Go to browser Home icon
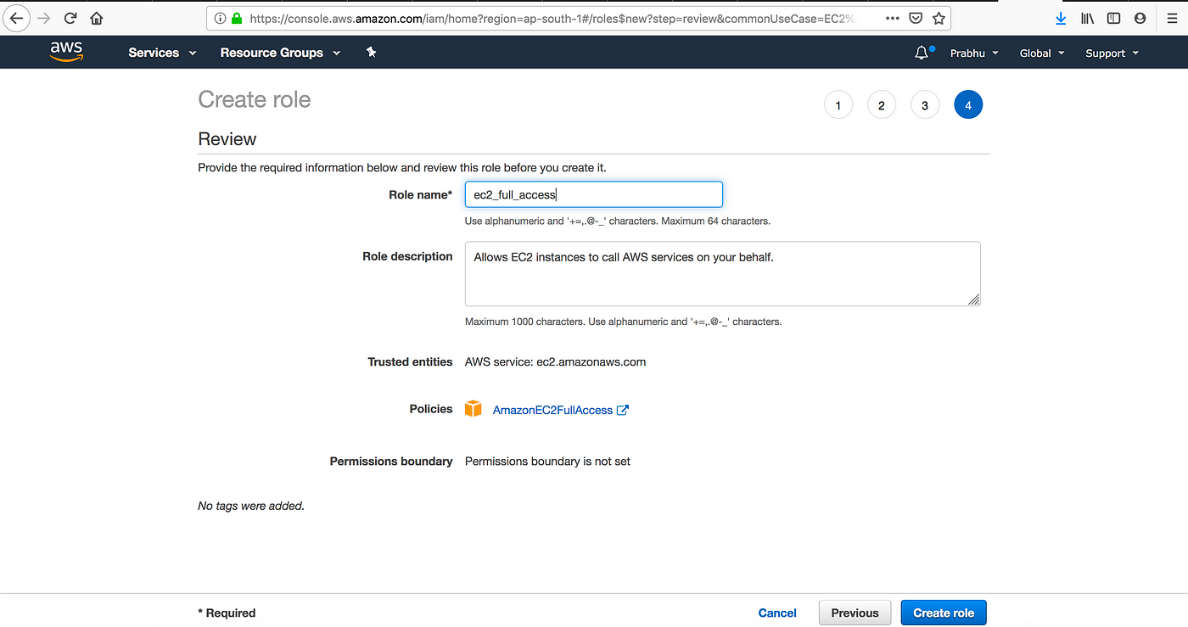Screen dimensions: 1188x627 (97, 18)
